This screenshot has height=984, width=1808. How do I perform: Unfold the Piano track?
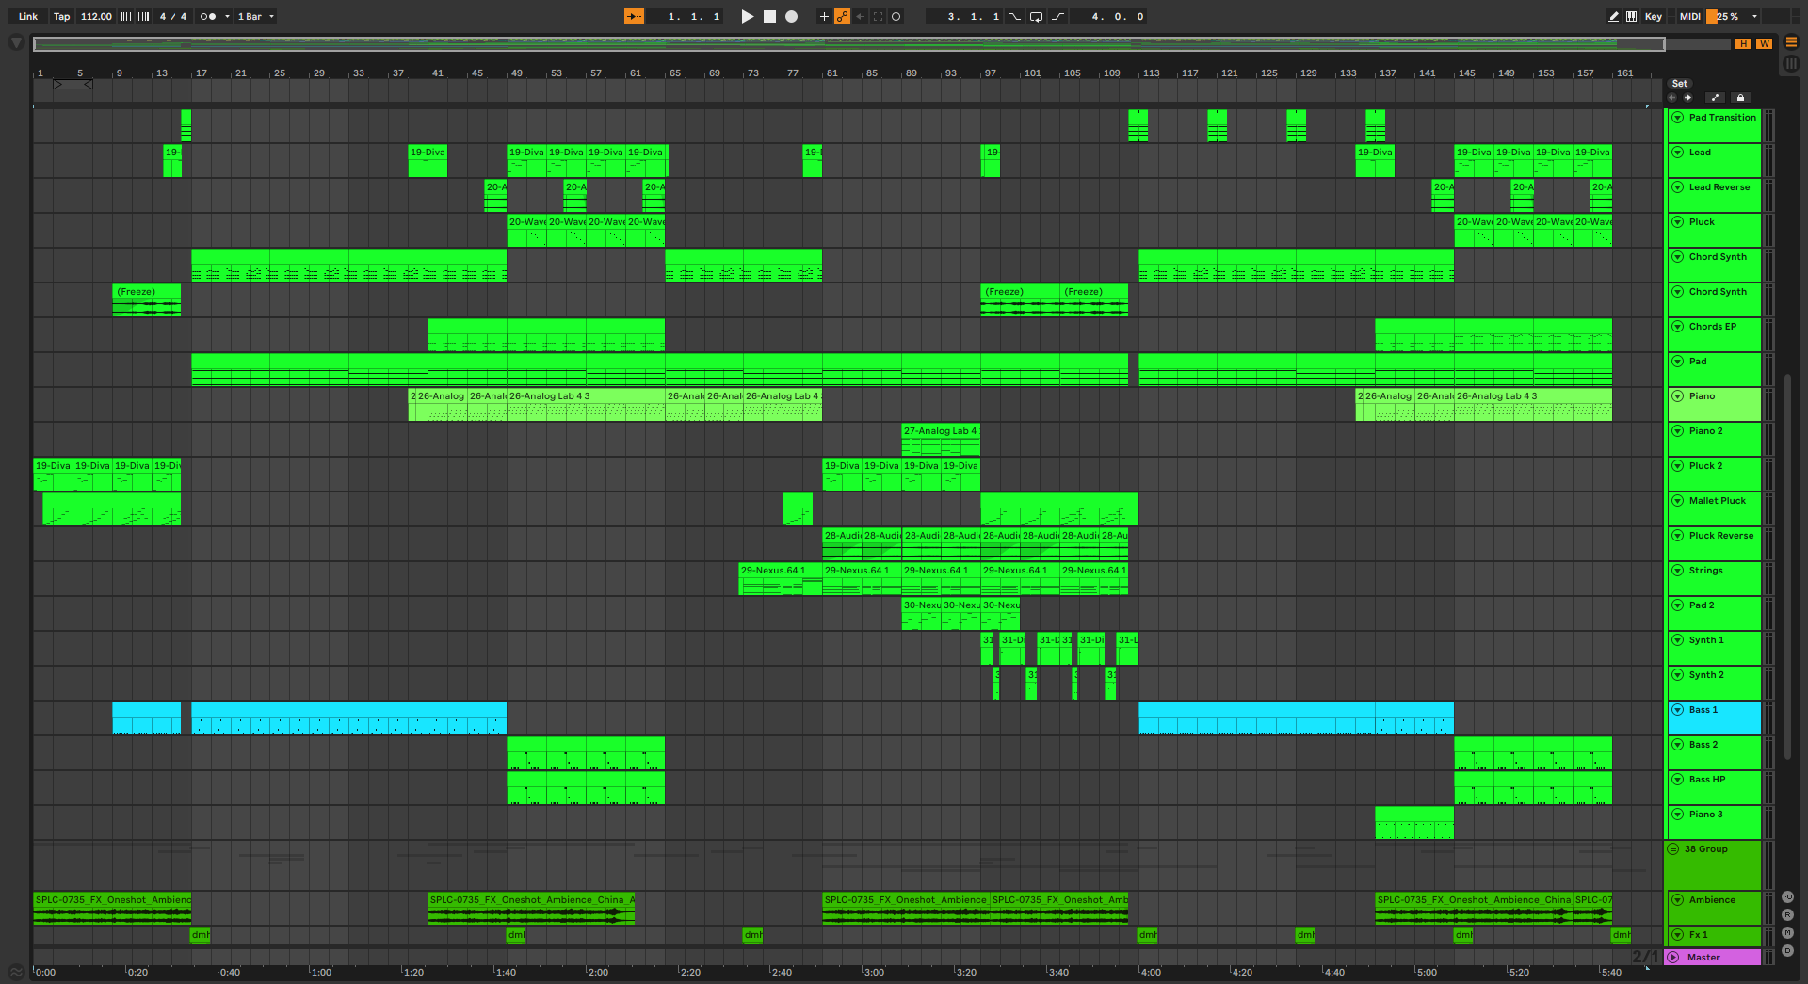coord(1677,396)
